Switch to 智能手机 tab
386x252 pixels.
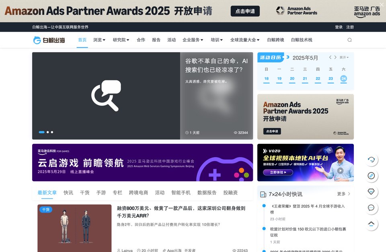[x=181, y=193]
